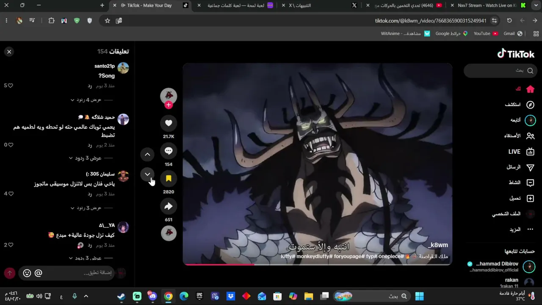Click the TikTok search box
Image resolution: width=542 pixels, height=305 pixels.
pyautogui.click(x=501, y=71)
